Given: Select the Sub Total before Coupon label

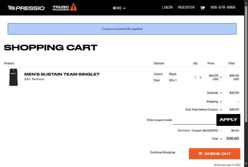Looking at the screenshot, I should (x=202, y=109).
